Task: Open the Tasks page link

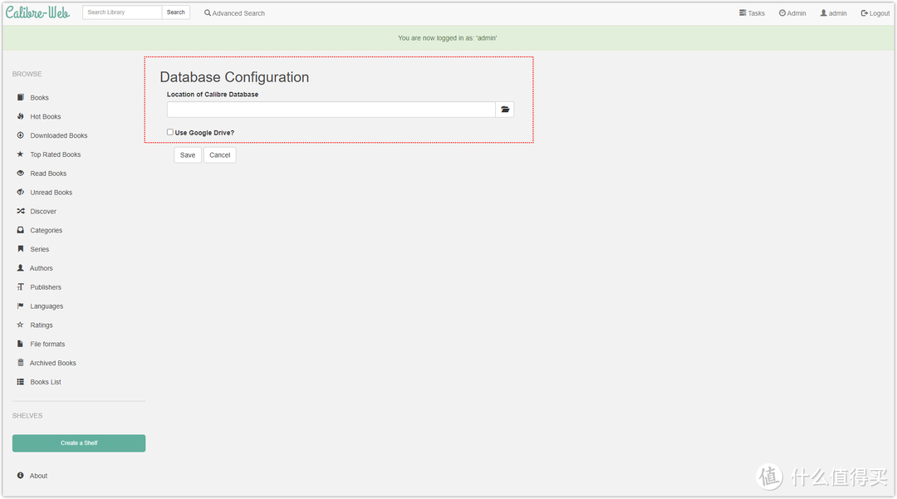Action: 752,13
